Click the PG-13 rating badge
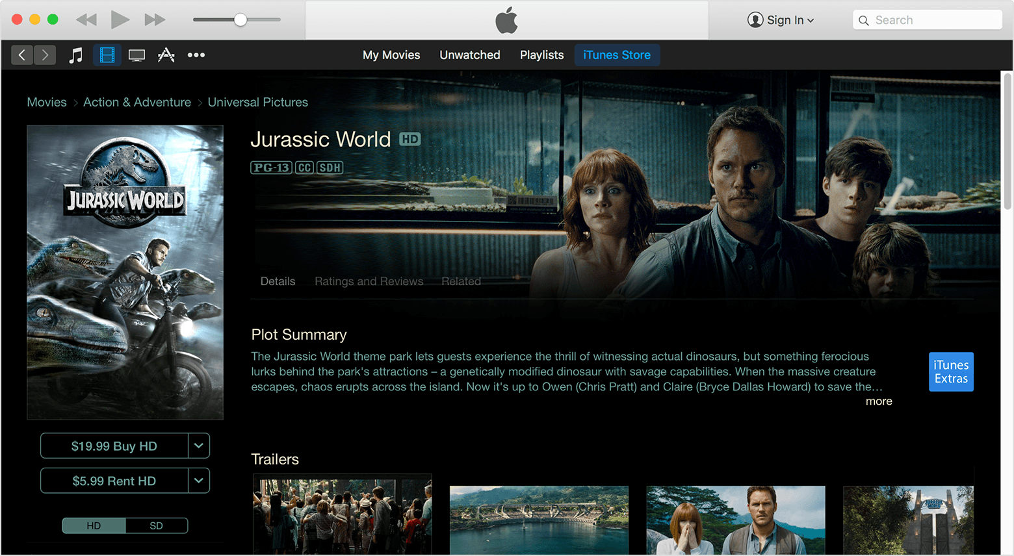Image resolution: width=1014 pixels, height=556 pixels. (x=272, y=168)
